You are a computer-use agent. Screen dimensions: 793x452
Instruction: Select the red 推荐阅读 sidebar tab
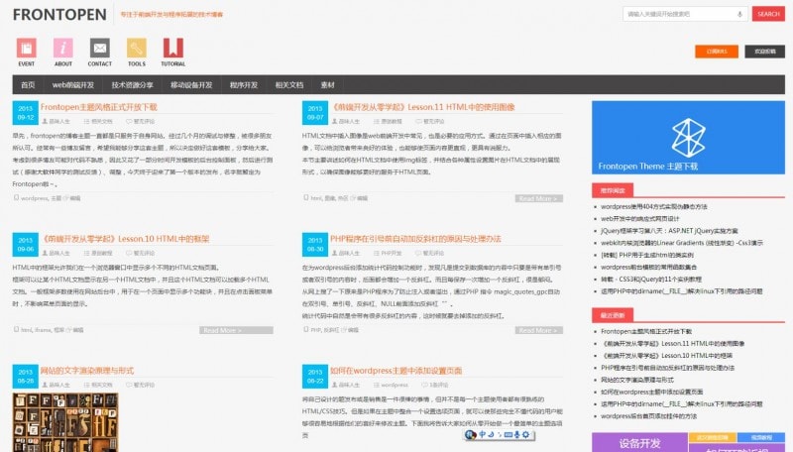point(613,190)
